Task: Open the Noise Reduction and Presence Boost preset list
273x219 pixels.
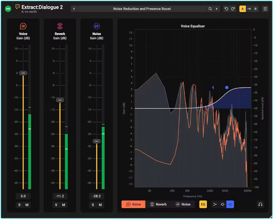Action: pos(142,9)
